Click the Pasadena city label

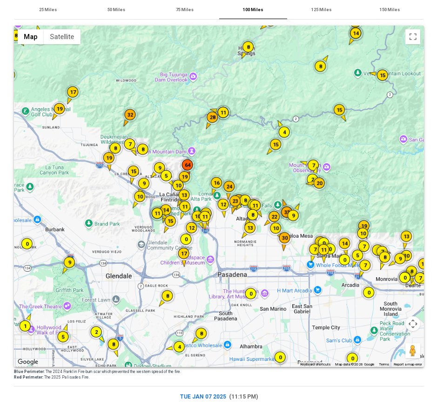(x=232, y=274)
